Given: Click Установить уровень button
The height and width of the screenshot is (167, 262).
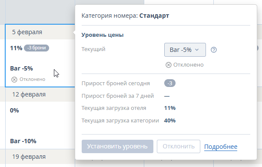Looking at the screenshot, I should [x=117, y=146].
